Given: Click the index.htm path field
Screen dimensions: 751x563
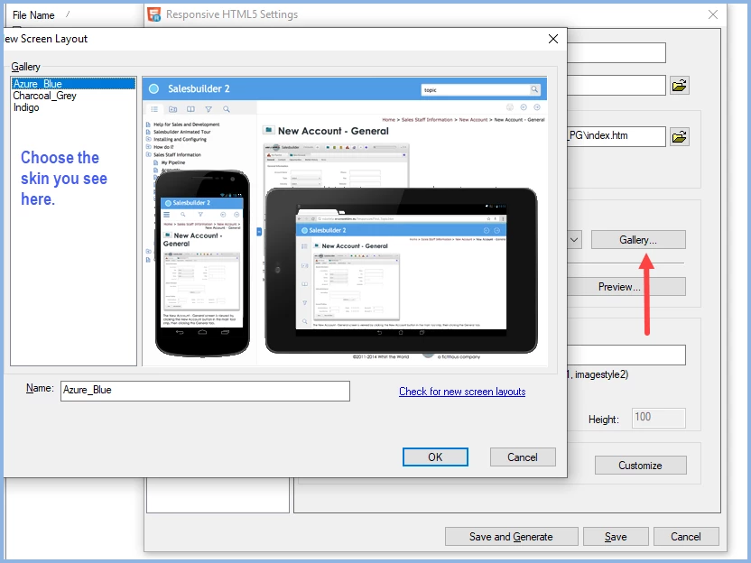Looking at the screenshot, I should tap(617, 136).
